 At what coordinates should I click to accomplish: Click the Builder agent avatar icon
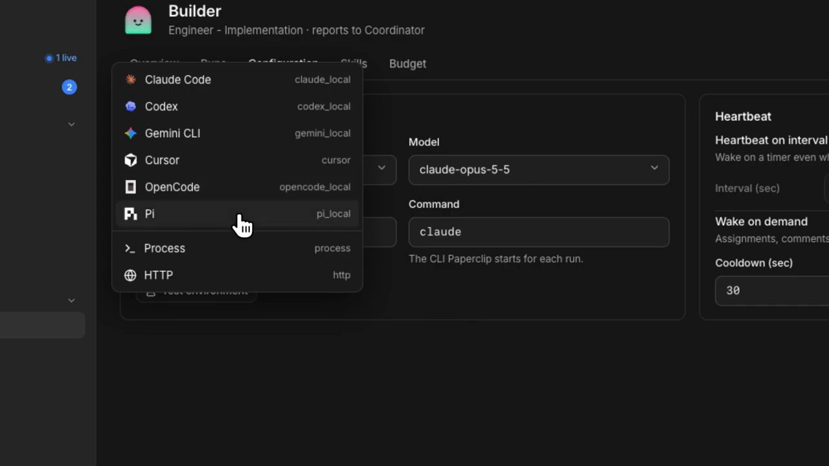[x=138, y=20]
